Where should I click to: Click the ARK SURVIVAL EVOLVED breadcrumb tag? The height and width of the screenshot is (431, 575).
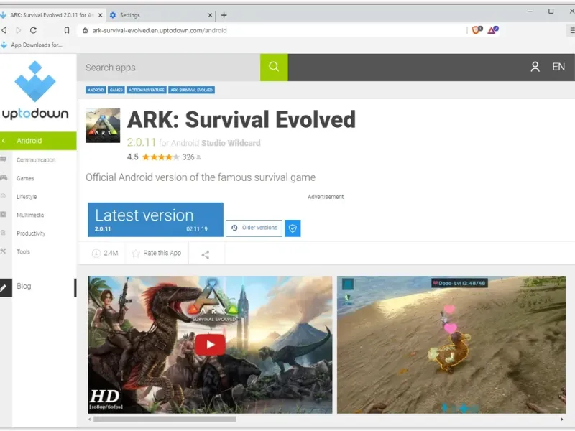(x=191, y=90)
